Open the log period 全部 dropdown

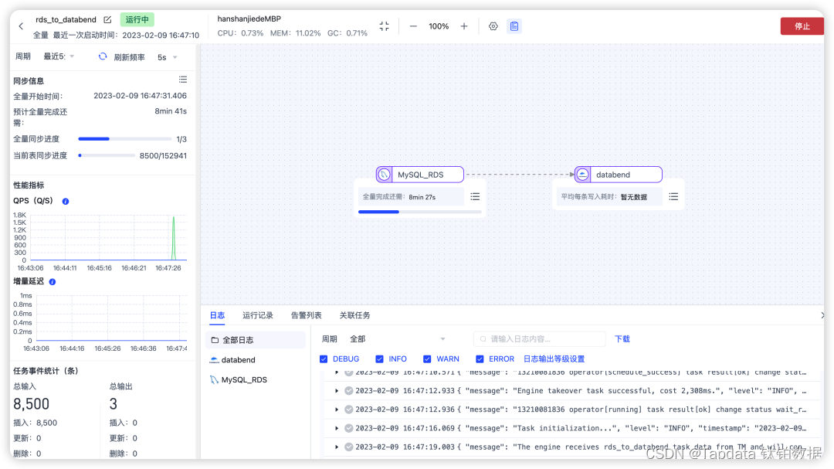point(398,339)
